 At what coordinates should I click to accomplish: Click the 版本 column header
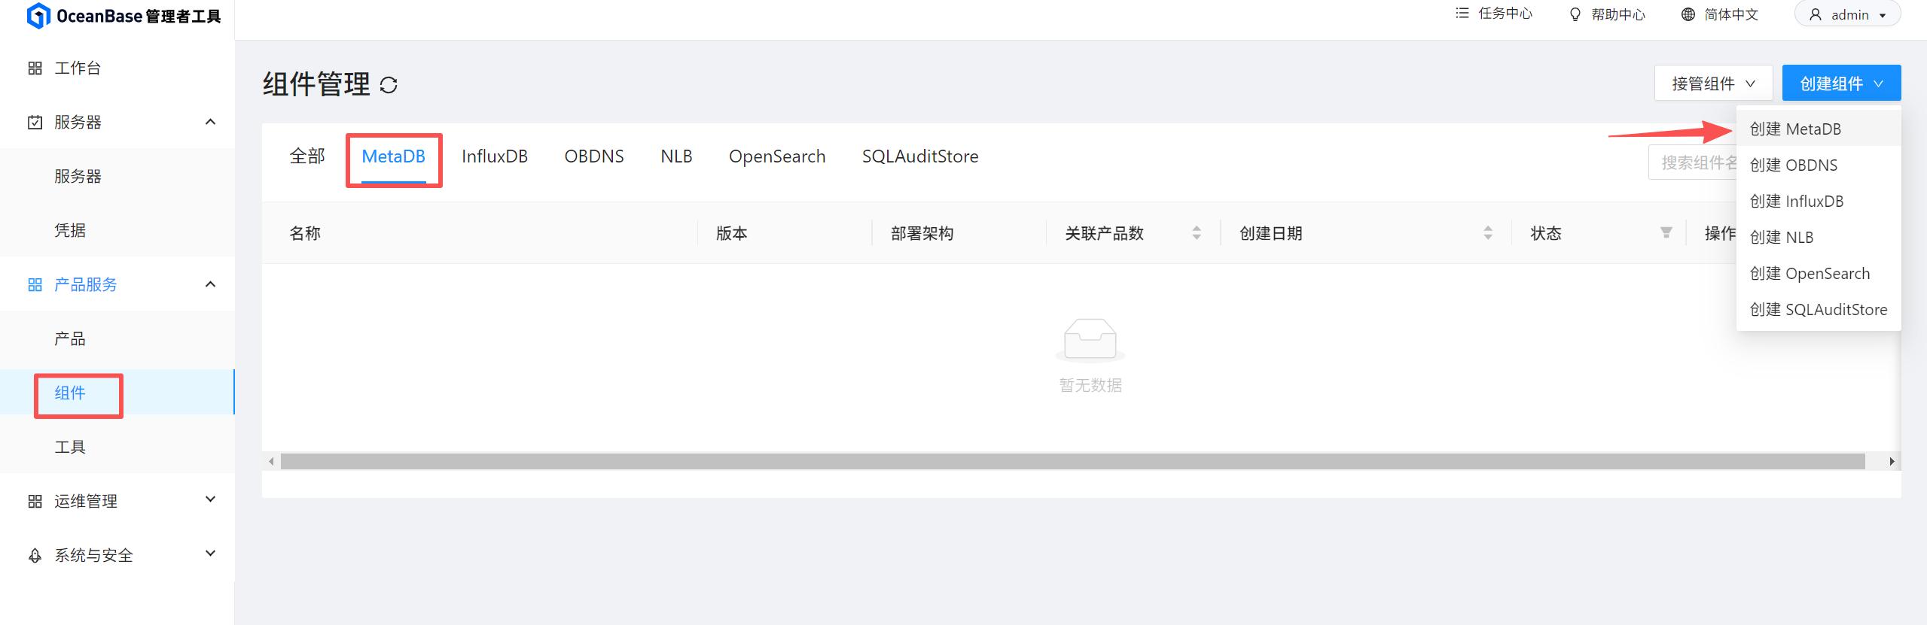pos(732,233)
